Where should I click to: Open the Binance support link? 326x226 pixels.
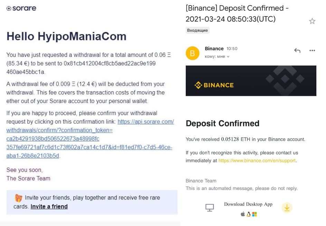(x=257, y=161)
